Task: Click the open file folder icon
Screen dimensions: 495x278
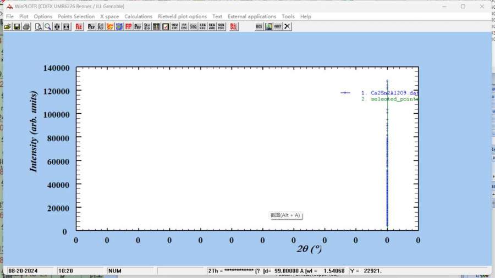Action: 8,26
